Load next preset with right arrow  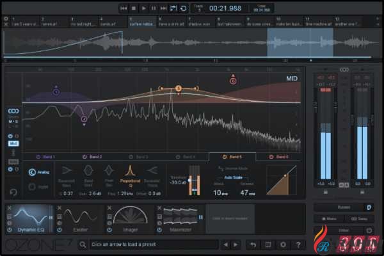pos(234,244)
